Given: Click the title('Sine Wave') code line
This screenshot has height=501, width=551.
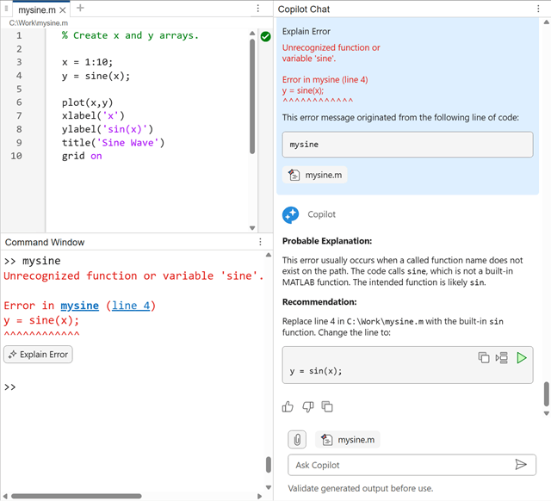Looking at the screenshot, I should 113,143.
